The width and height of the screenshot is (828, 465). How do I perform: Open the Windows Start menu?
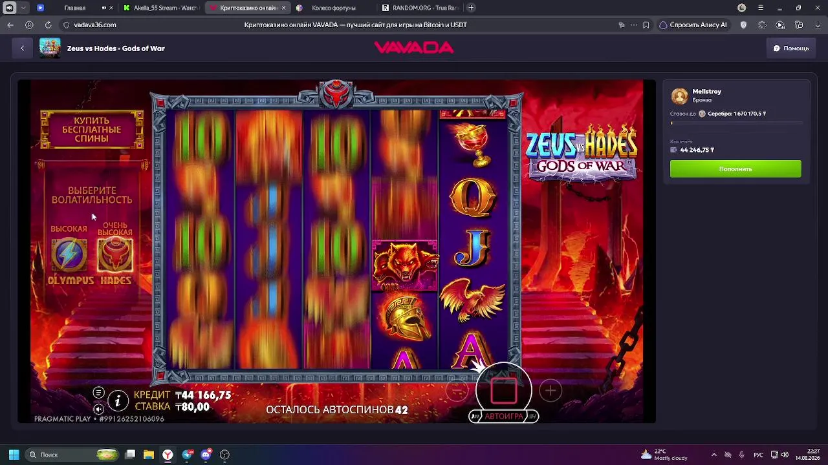tap(14, 455)
